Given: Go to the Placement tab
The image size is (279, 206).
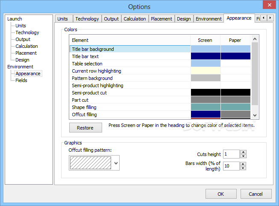Looking at the screenshot, I should coord(162,19).
